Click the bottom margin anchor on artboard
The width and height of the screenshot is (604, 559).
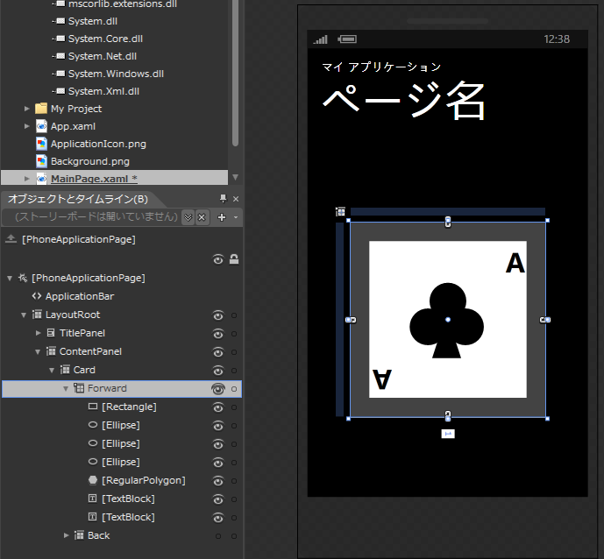tap(448, 416)
